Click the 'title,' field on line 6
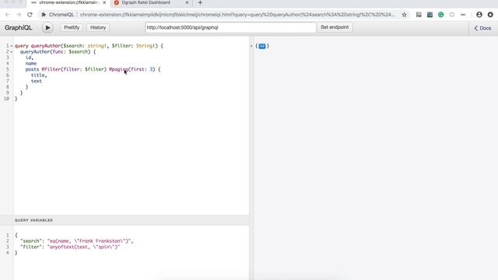The image size is (498, 280). [39, 75]
